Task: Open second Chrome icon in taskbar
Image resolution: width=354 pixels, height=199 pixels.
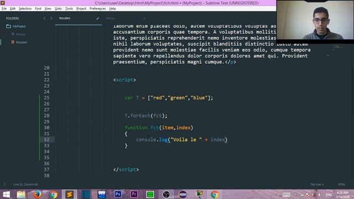Action: pos(215,194)
